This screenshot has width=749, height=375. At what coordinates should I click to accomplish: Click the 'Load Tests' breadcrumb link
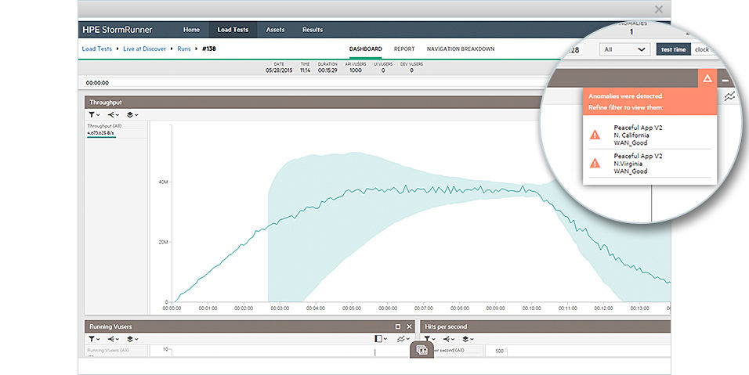tap(97, 49)
